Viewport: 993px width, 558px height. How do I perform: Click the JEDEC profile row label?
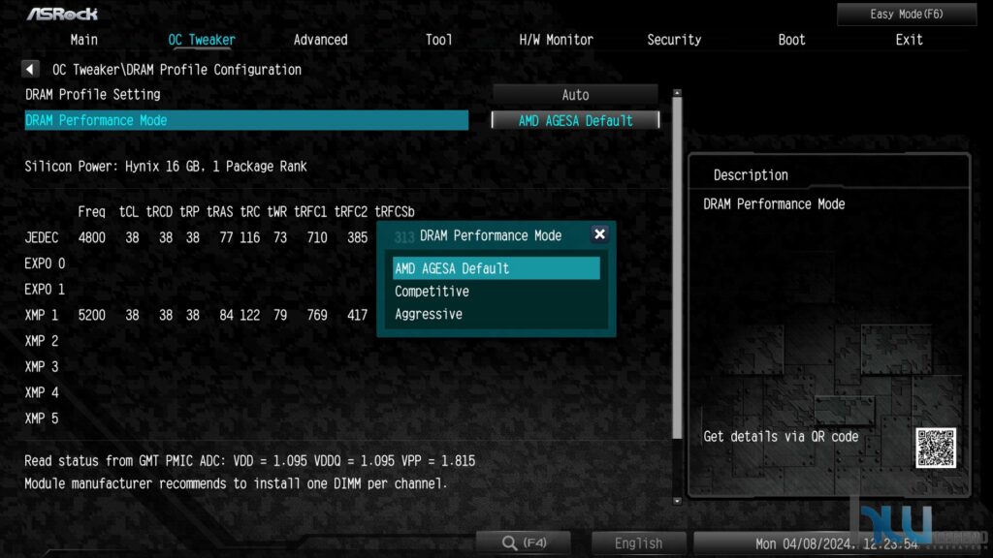(x=41, y=238)
